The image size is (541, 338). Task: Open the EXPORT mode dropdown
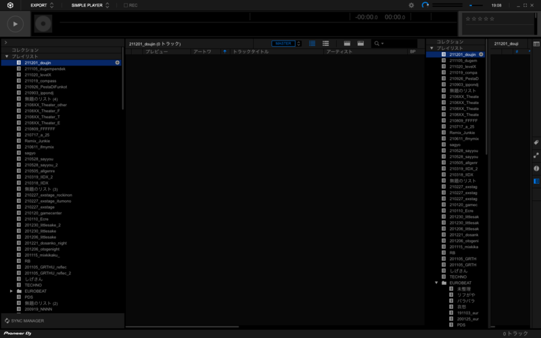pyautogui.click(x=42, y=5)
